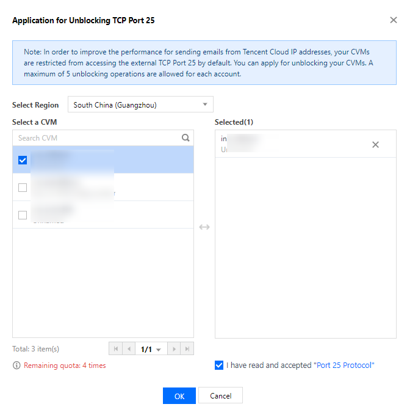Close the Unblocking TCP Port 25 dialog

pyautogui.click(x=394, y=20)
